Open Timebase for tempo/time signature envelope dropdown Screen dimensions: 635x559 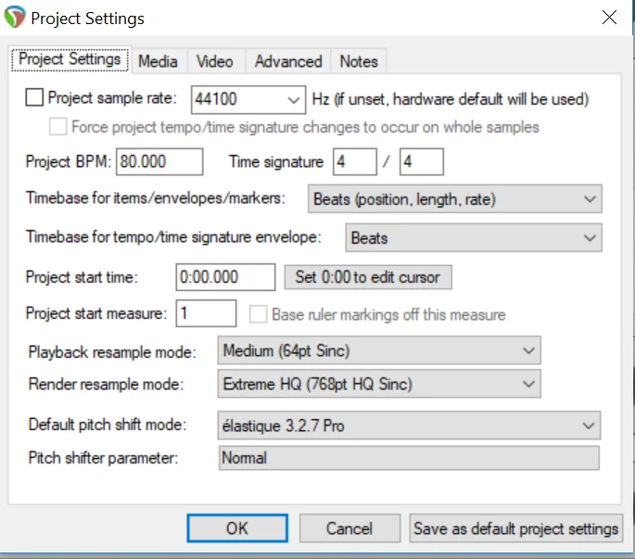[474, 237]
